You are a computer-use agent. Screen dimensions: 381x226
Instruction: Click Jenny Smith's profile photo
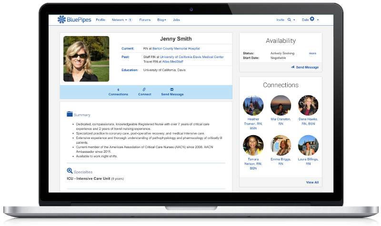coord(86,59)
